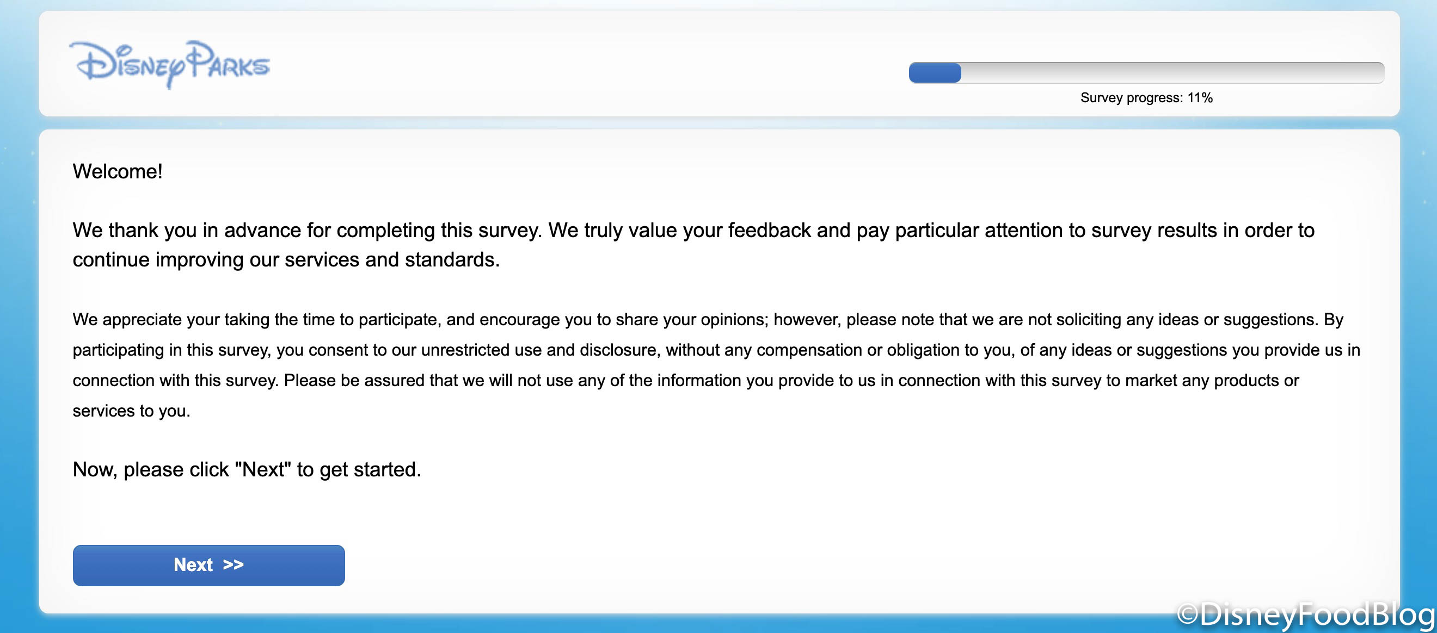Click the "connection with this survey" disclaimer line
The height and width of the screenshot is (633, 1437).
coord(685,381)
